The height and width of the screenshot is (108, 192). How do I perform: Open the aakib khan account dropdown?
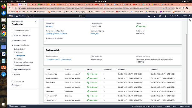click(x=186, y=16)
